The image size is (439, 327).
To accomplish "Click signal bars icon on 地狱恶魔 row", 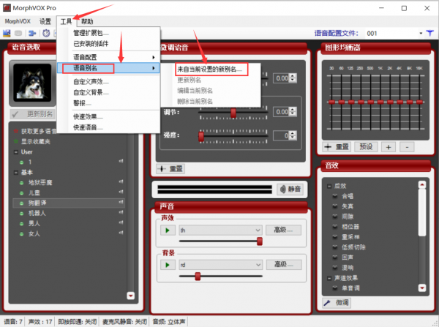I will tap(121, 181).
